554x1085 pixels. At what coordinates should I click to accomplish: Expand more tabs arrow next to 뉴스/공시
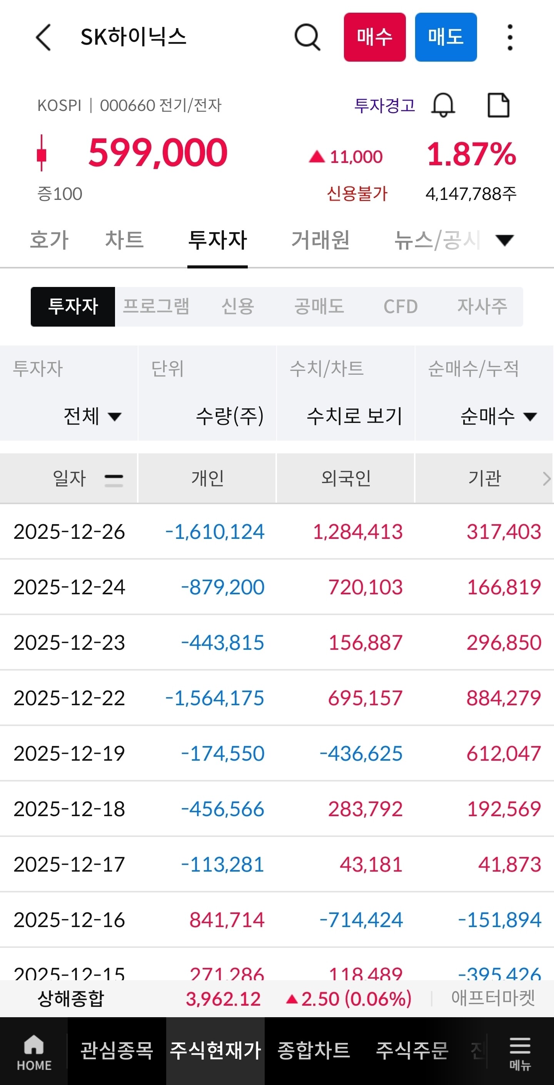click(504, 240)
